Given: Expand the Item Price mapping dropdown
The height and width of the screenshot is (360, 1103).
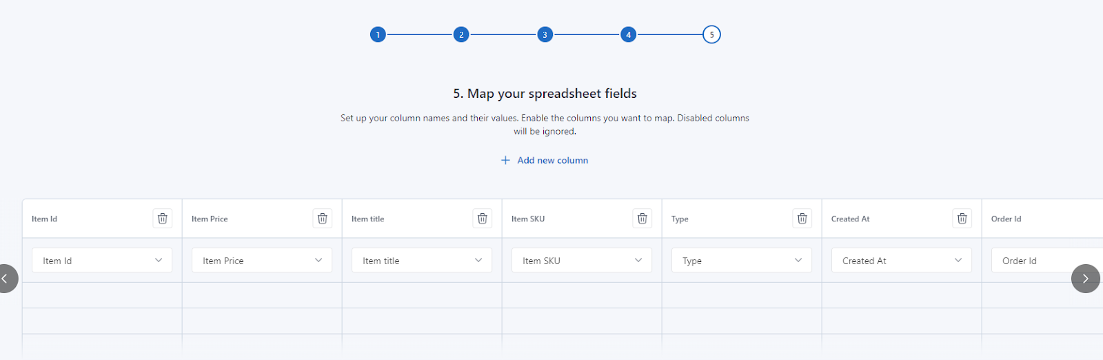Looking at the screenshot, I should tap(262, 261).
